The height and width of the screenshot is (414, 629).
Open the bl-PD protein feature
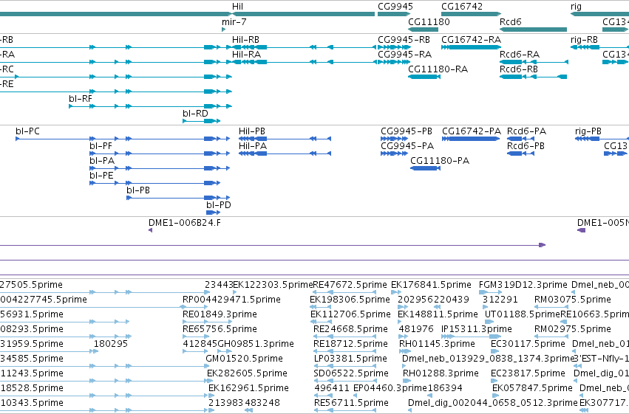[x=213, y=213]
